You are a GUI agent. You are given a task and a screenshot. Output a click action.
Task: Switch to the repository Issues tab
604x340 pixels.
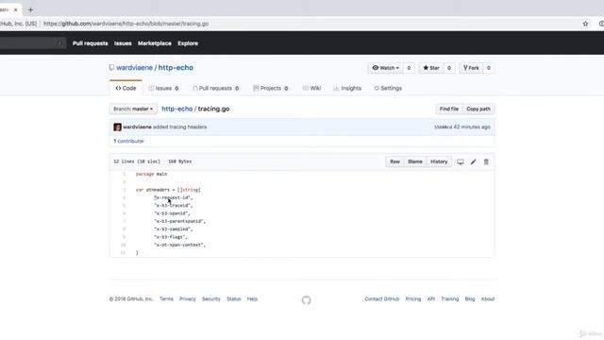(163, 88)
